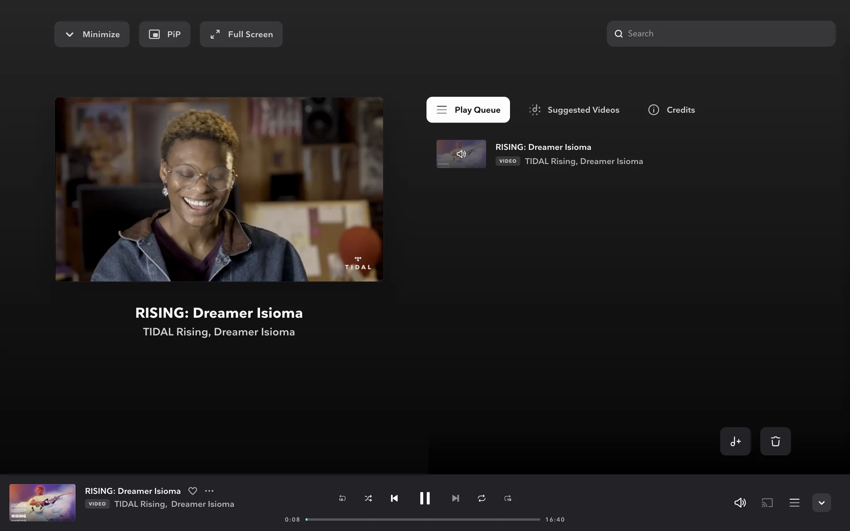Rewind 10 seconds in the video

click(x=342, y=498)
